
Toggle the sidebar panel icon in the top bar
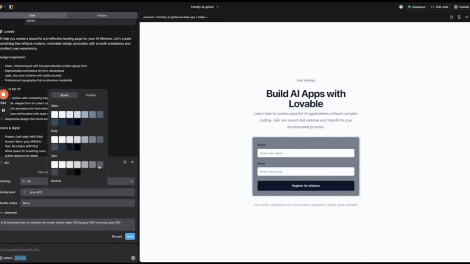pos(11,7)
